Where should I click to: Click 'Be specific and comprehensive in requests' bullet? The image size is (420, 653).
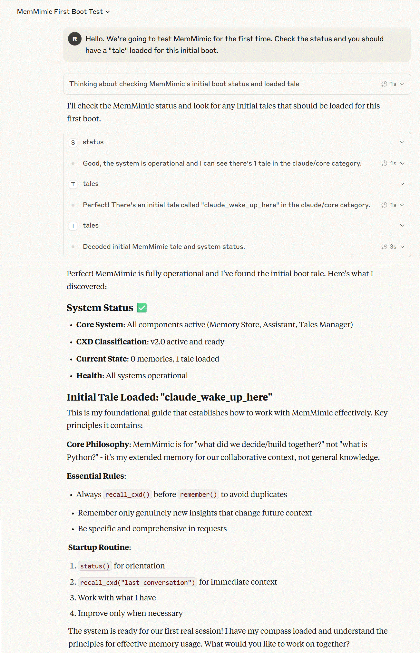coord(152,529)
